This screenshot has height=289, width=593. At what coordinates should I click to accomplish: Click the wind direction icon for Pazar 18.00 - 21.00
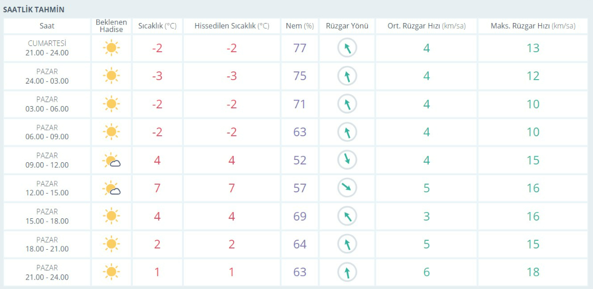tap(347, 244)
